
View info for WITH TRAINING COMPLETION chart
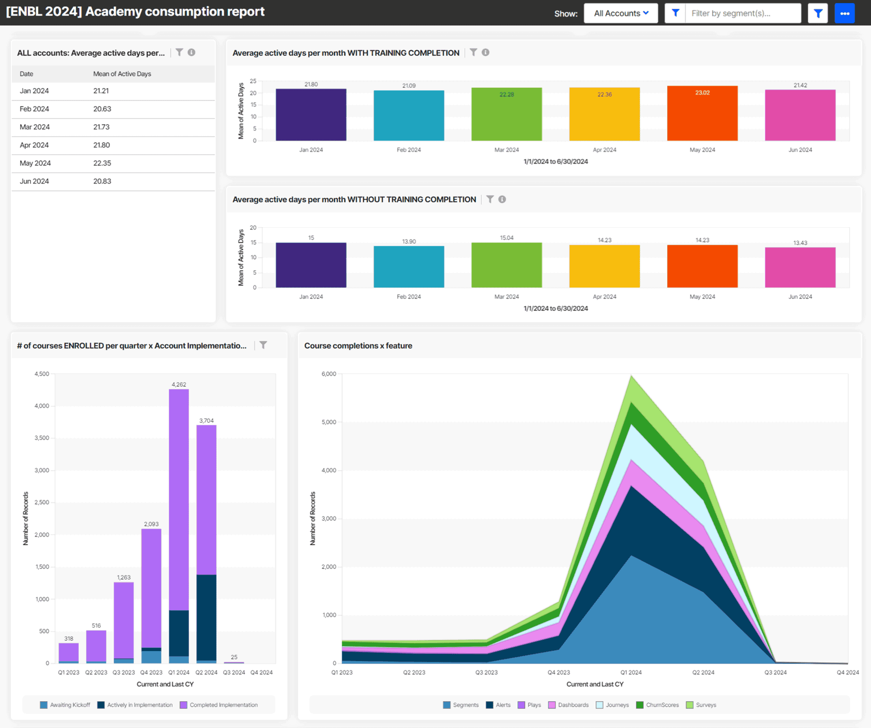[485, 52]
